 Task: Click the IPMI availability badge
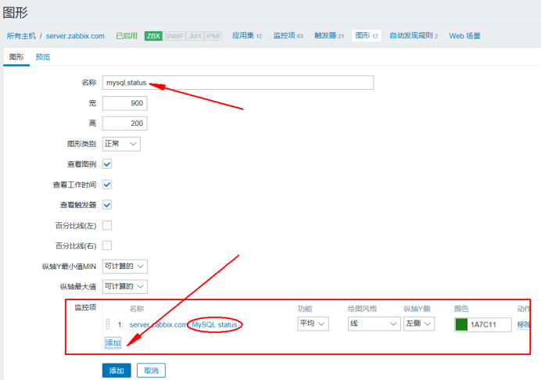tap(213, 36)
